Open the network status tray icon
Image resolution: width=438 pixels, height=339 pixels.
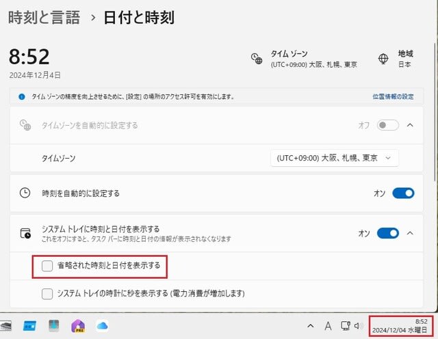346,325
